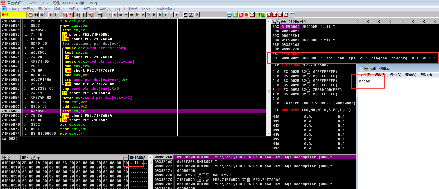439x189 pixels.
Task: Open Source window with the 's' button
Action: [177, 15]
